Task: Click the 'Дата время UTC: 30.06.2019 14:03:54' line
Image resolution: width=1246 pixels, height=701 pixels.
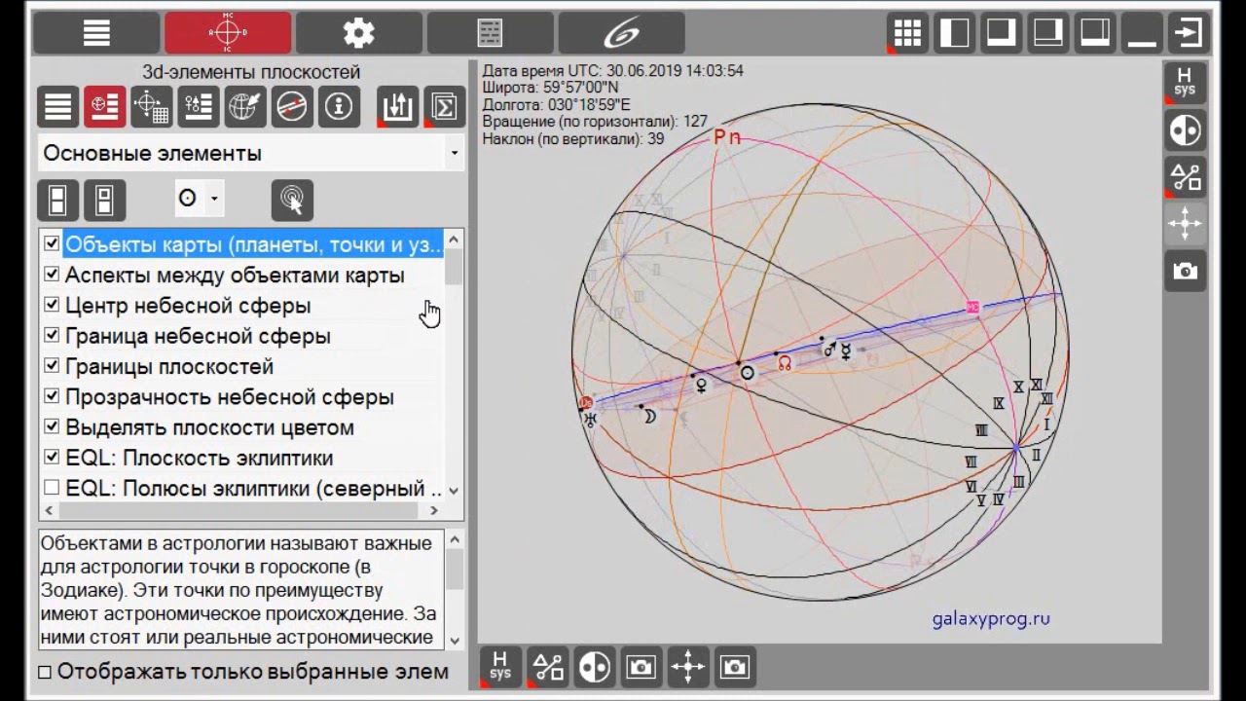Action: coord(613,71)
